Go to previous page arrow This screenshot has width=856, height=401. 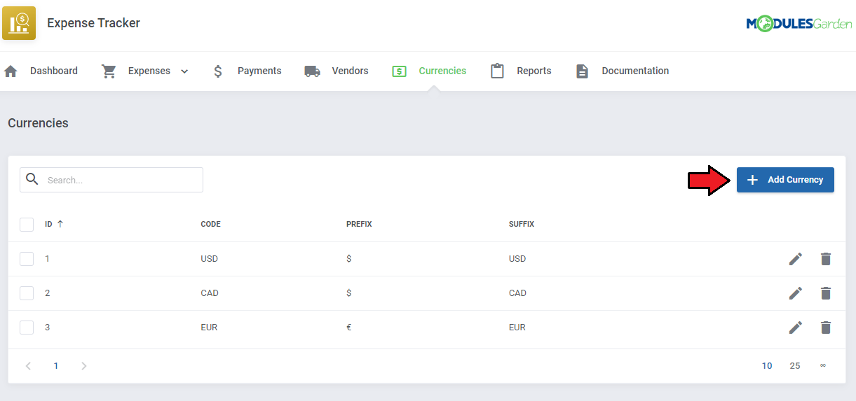28,365
